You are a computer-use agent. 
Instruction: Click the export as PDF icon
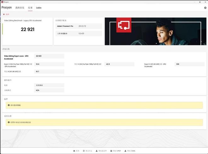111,151
